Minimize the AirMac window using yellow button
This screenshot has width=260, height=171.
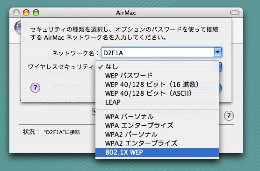click(26, 13)
